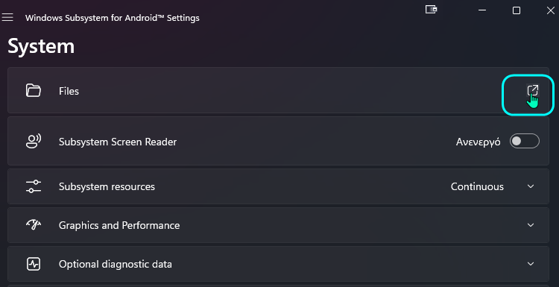Open Files using the external launch icon
This screenshot has height=287, width=559.
[533, 91]
